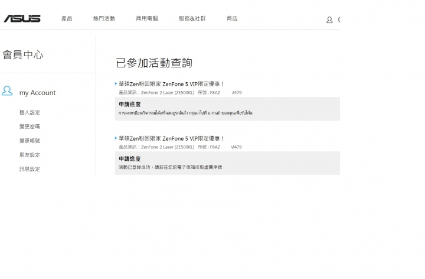The image size is (425, 279).
Task: Open the 服務&社群 menu
Action: [192, 18]
